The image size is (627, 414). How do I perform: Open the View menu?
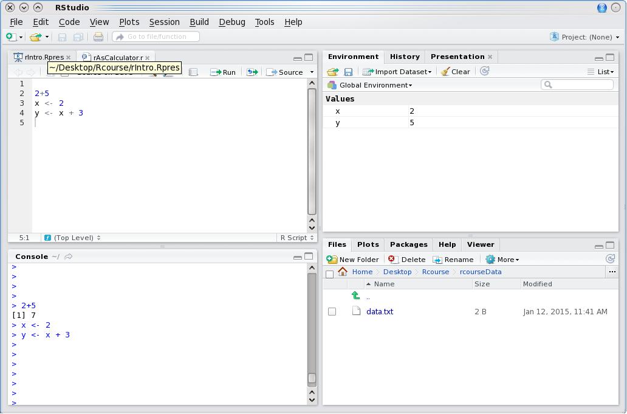[99, 22]
